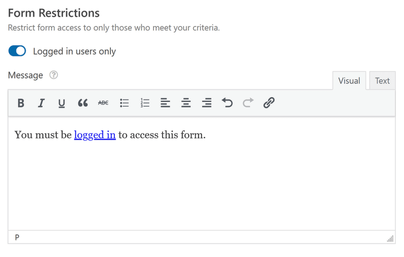Click the editor resize handle
This screenshot has width=404, height=257.
coord(390,238)
